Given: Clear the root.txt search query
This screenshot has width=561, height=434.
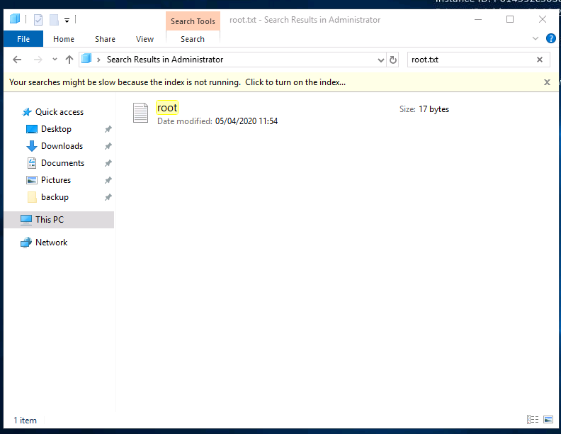Looking at the screenshot, I should click(x=540, y=60).
